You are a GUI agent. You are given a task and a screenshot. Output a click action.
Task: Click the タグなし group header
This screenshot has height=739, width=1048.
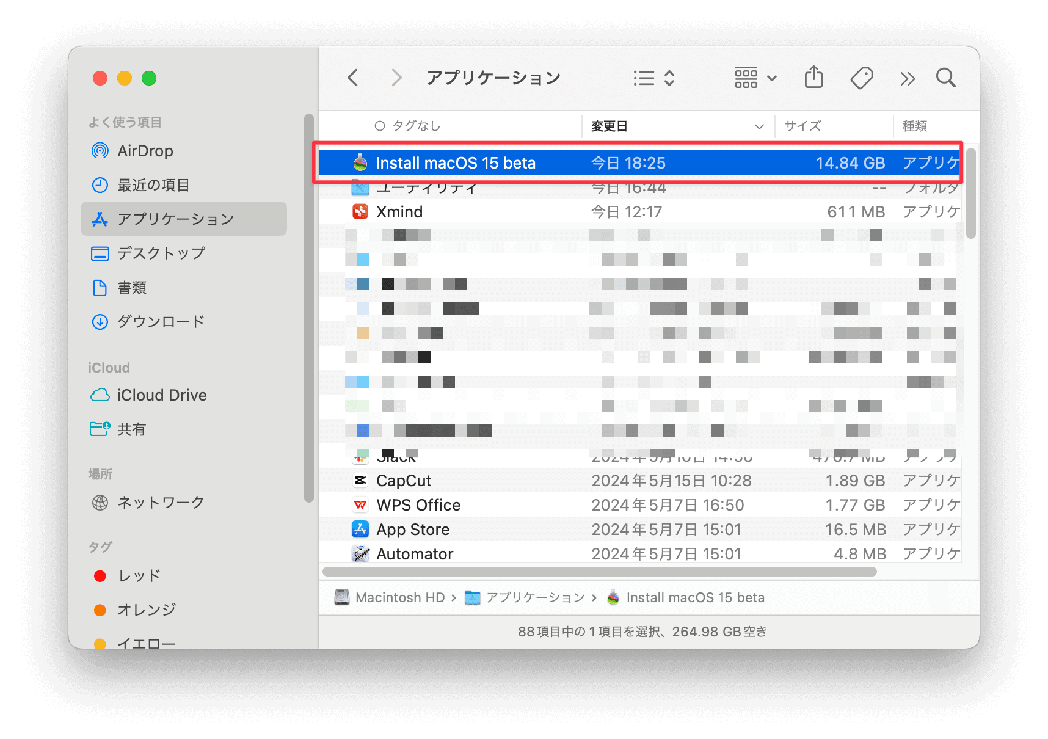pyautogui.click(x=407, y=126)
